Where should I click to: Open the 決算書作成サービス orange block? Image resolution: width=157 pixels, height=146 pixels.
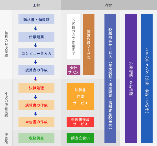80,96
